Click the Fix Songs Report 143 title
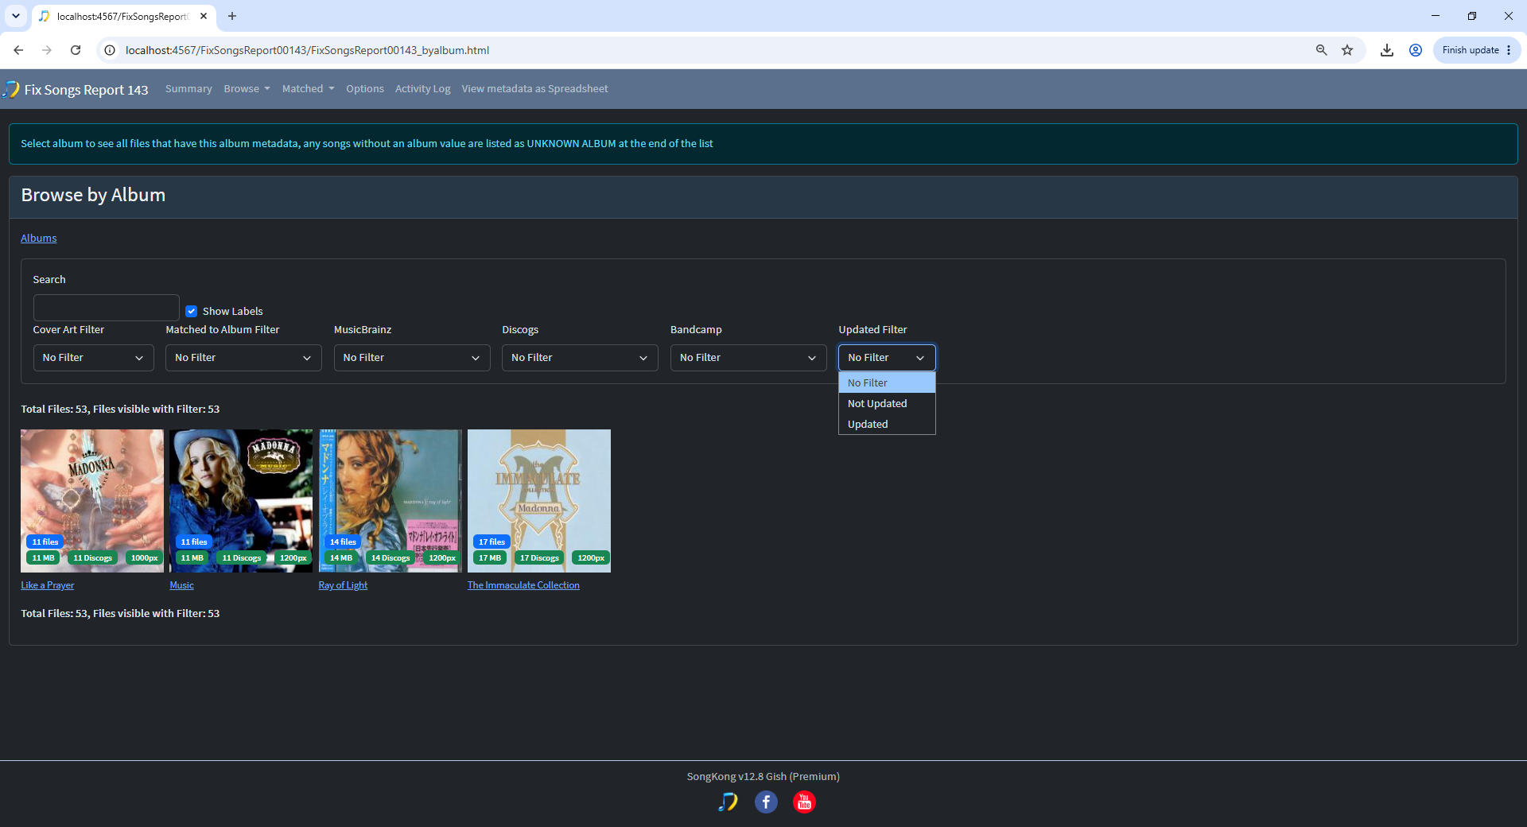The image size is (1527, 827). (86, 90)
